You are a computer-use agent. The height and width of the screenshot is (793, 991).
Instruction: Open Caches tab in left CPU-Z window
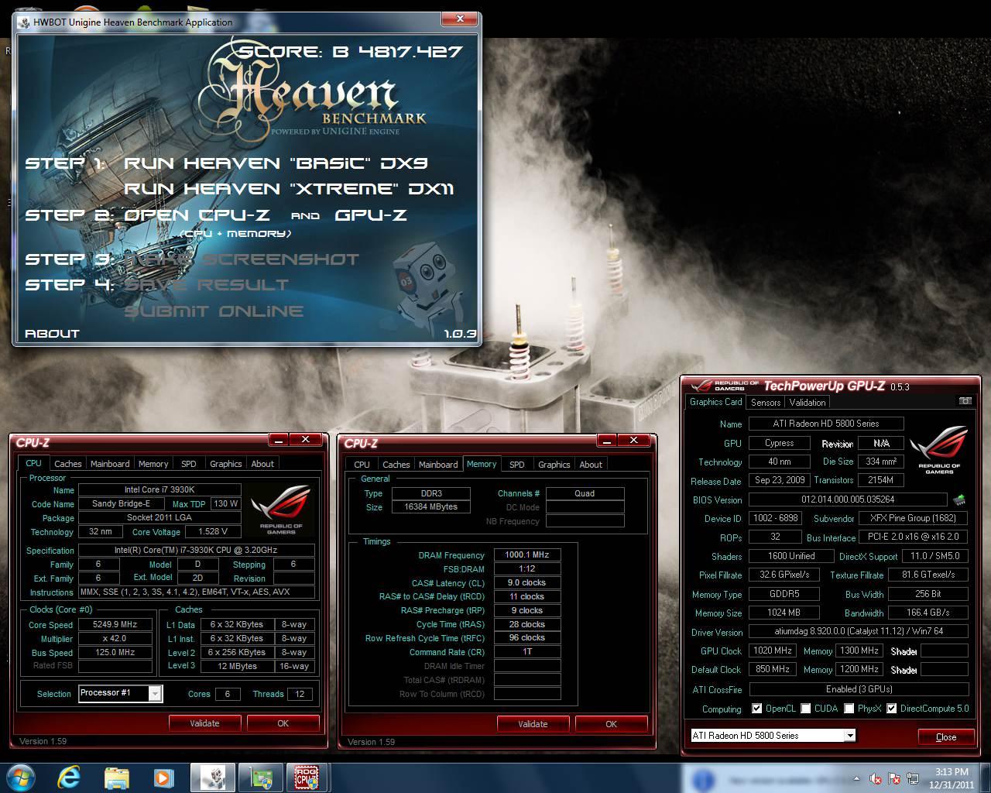(67, 464)
